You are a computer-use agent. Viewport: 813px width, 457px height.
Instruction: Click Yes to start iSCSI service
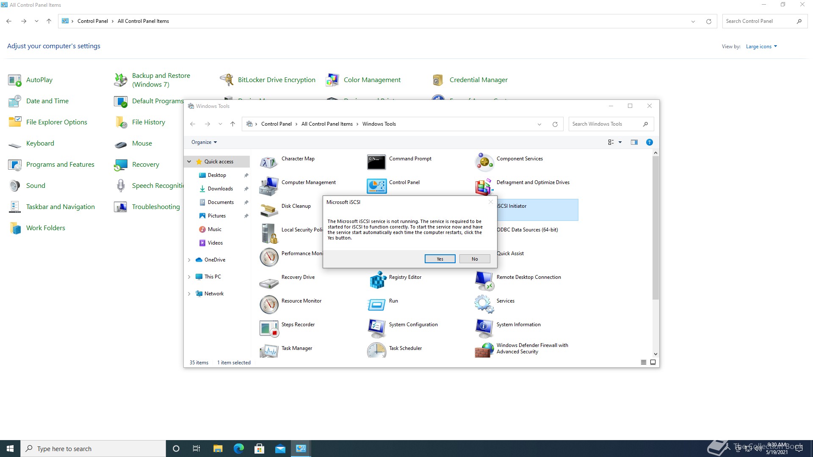pyautogui.click(x=440, y=259)
